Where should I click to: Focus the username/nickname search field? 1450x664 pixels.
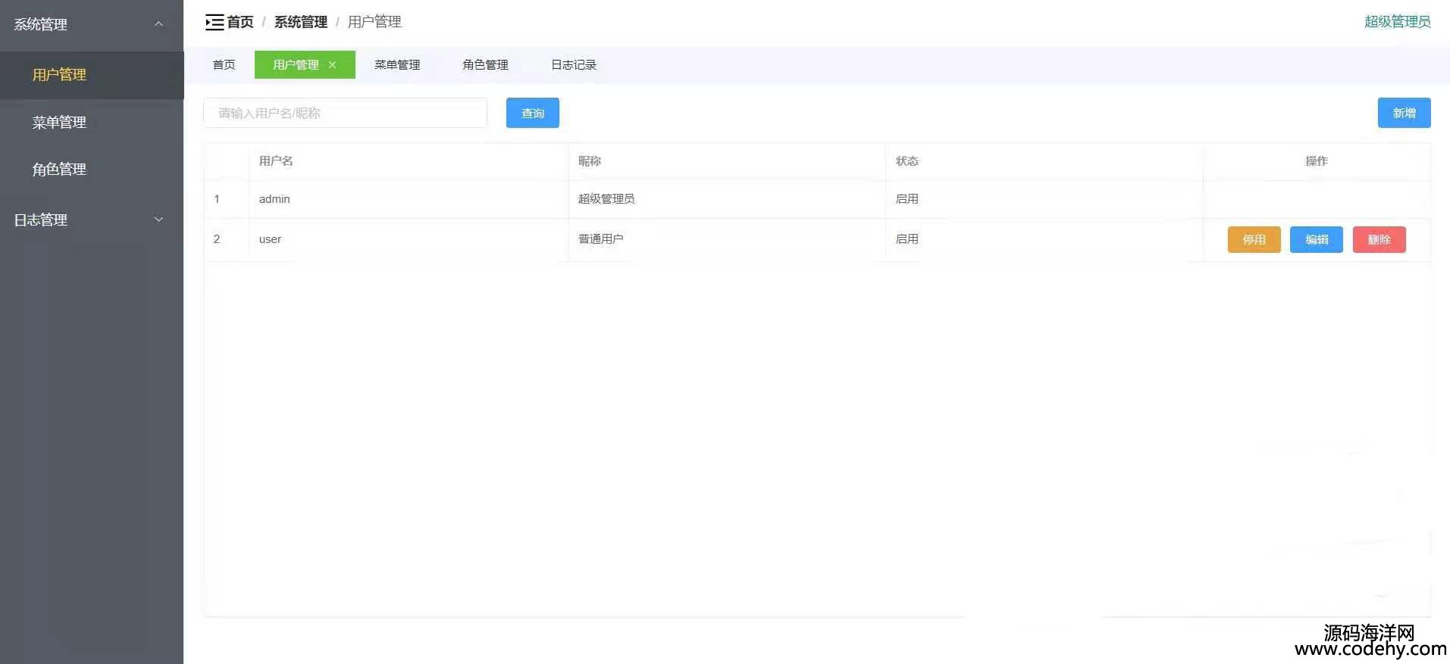pos(345,113)
